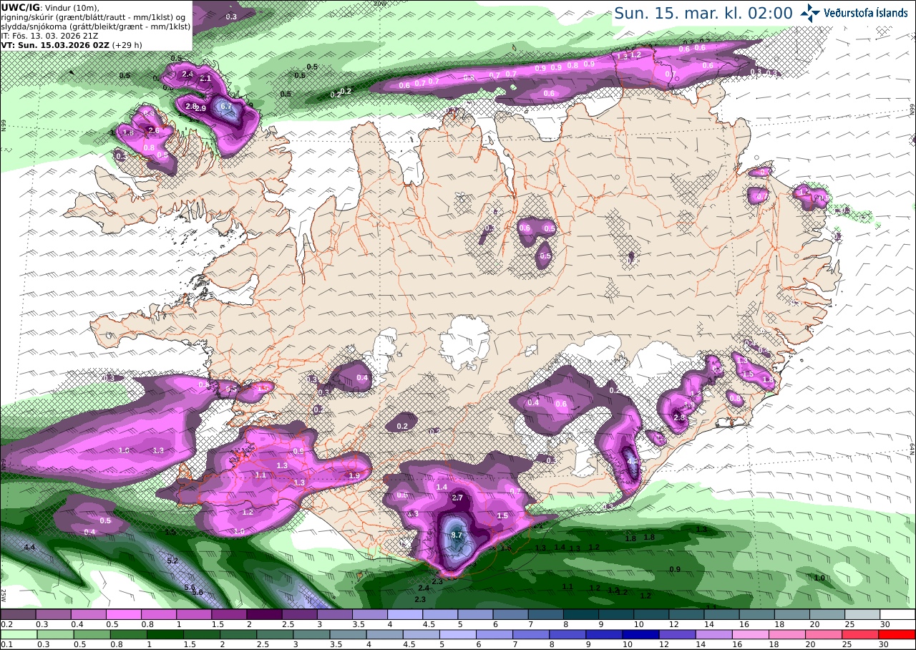Pick the upper-scale 6 slate blue swatch
Image resolution: width=916 pixels, height=650 pixels.
coord(510,614)
